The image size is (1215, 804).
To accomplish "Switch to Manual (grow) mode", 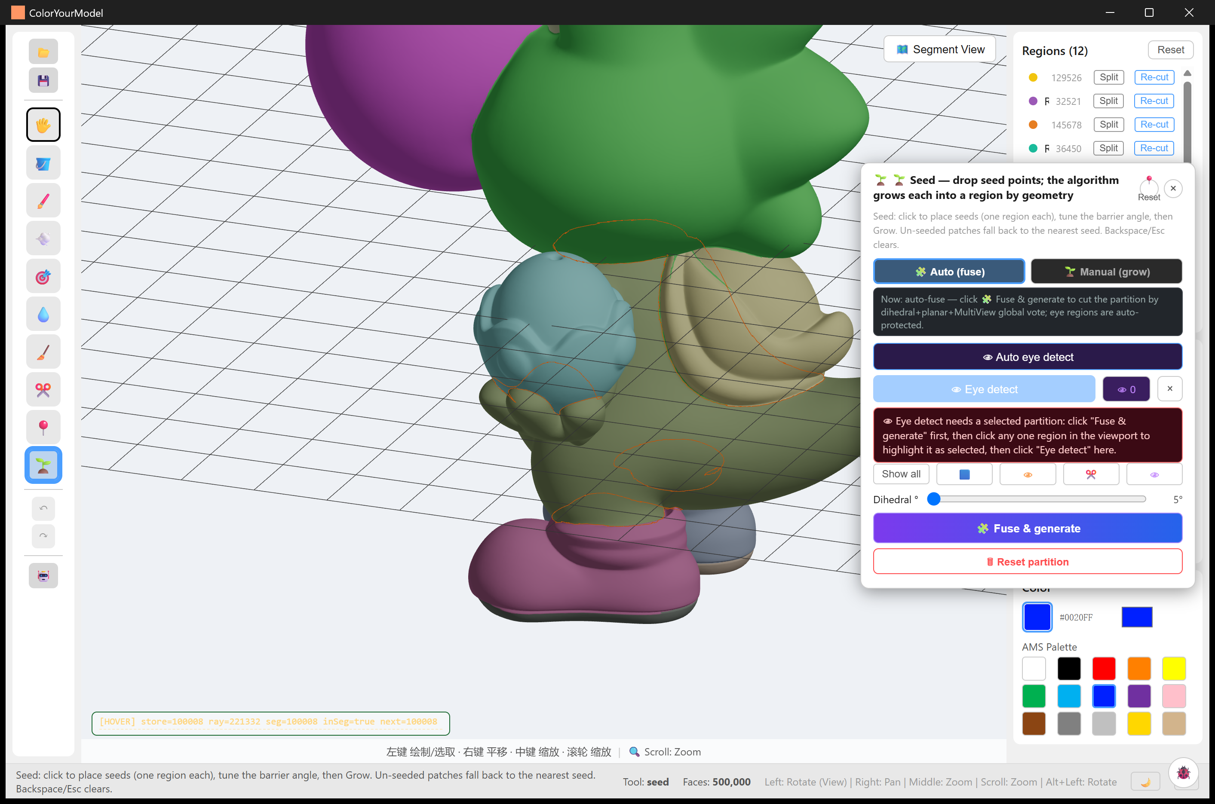I will tap(1106, 272).
